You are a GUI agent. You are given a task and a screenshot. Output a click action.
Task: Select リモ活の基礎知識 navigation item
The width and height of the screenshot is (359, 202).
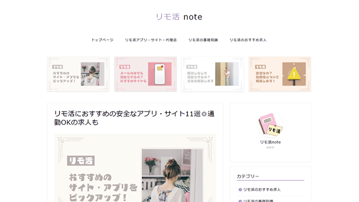click(203, 40)
